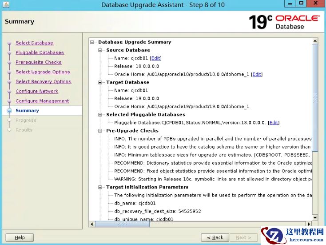Edit the source Oracle Home path
This screenshot has width=326, height=245.
click(x=257, y=74)
